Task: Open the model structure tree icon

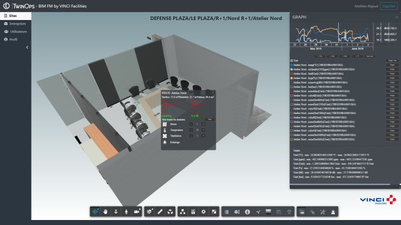Action: click(x=182, y=212)
